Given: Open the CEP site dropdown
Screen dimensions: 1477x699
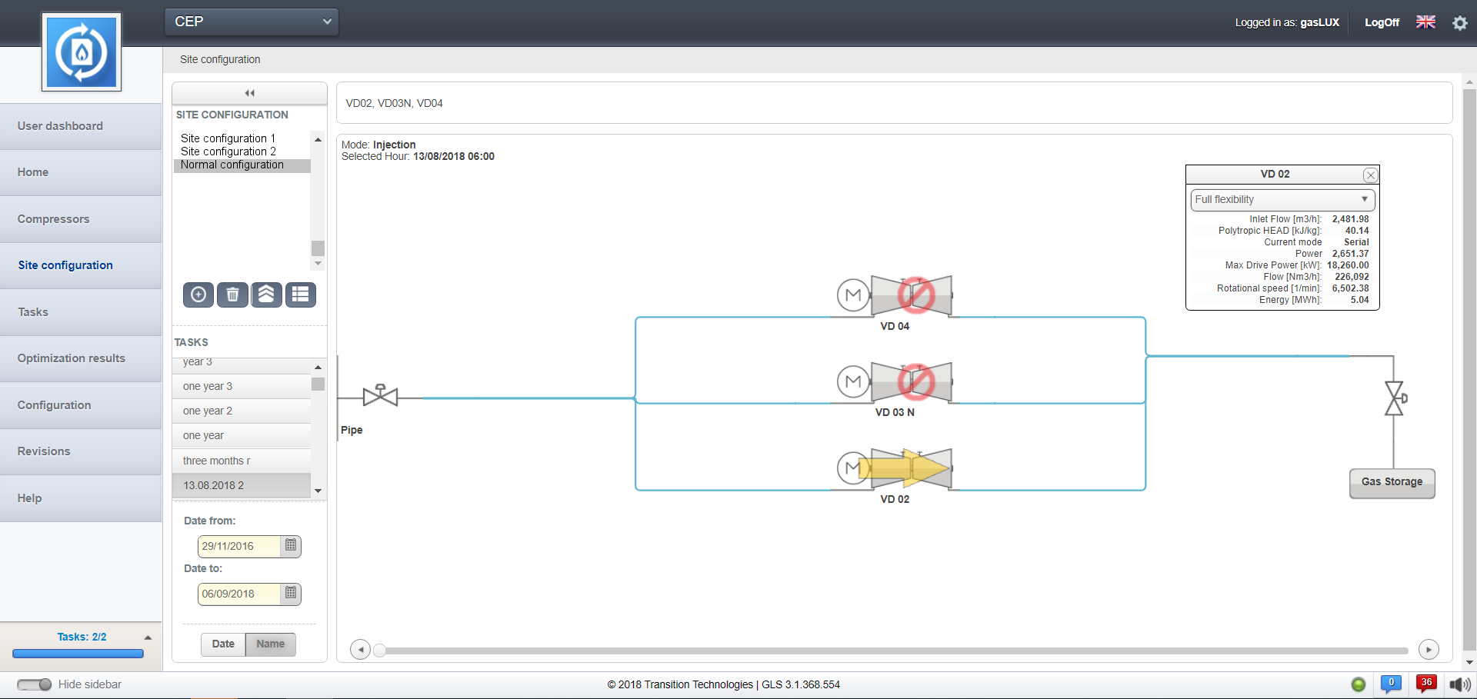Looking at the screenshot, I should click(252, 22).
